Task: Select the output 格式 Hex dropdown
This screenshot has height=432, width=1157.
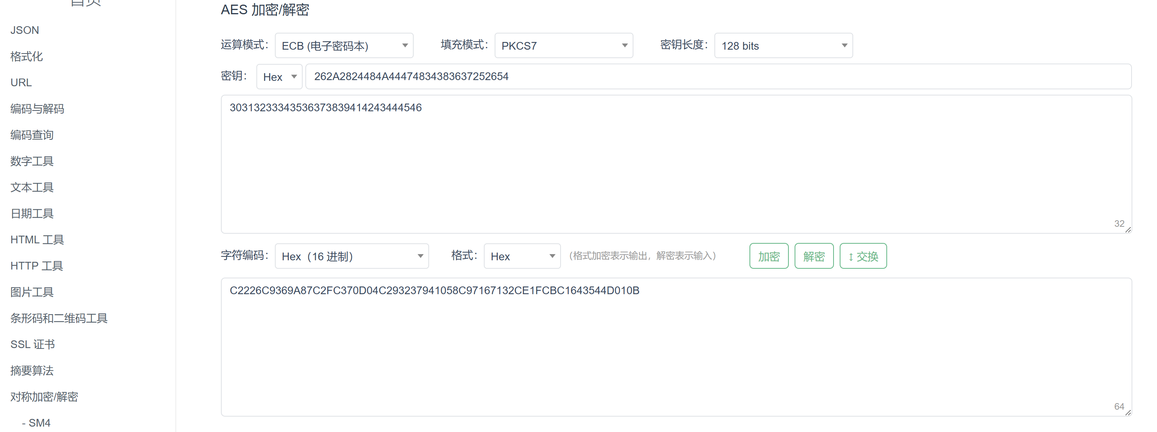Action: (522, 256)
